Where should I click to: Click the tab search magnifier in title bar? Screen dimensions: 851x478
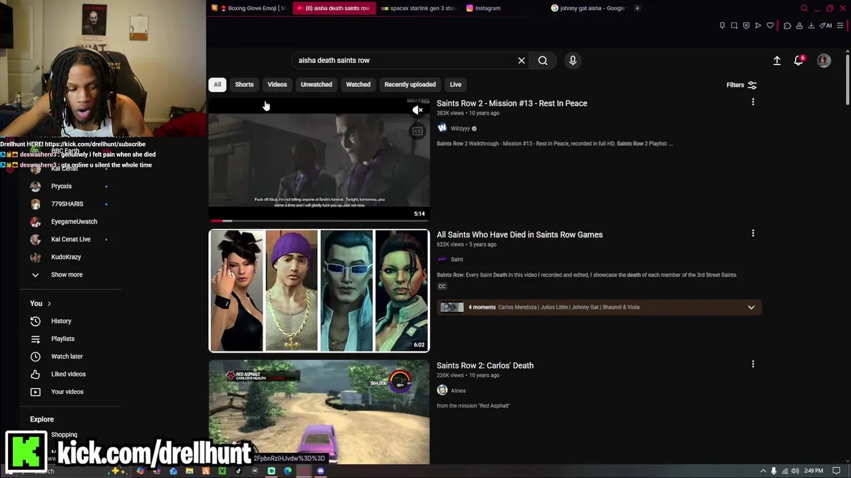[804, 8]
